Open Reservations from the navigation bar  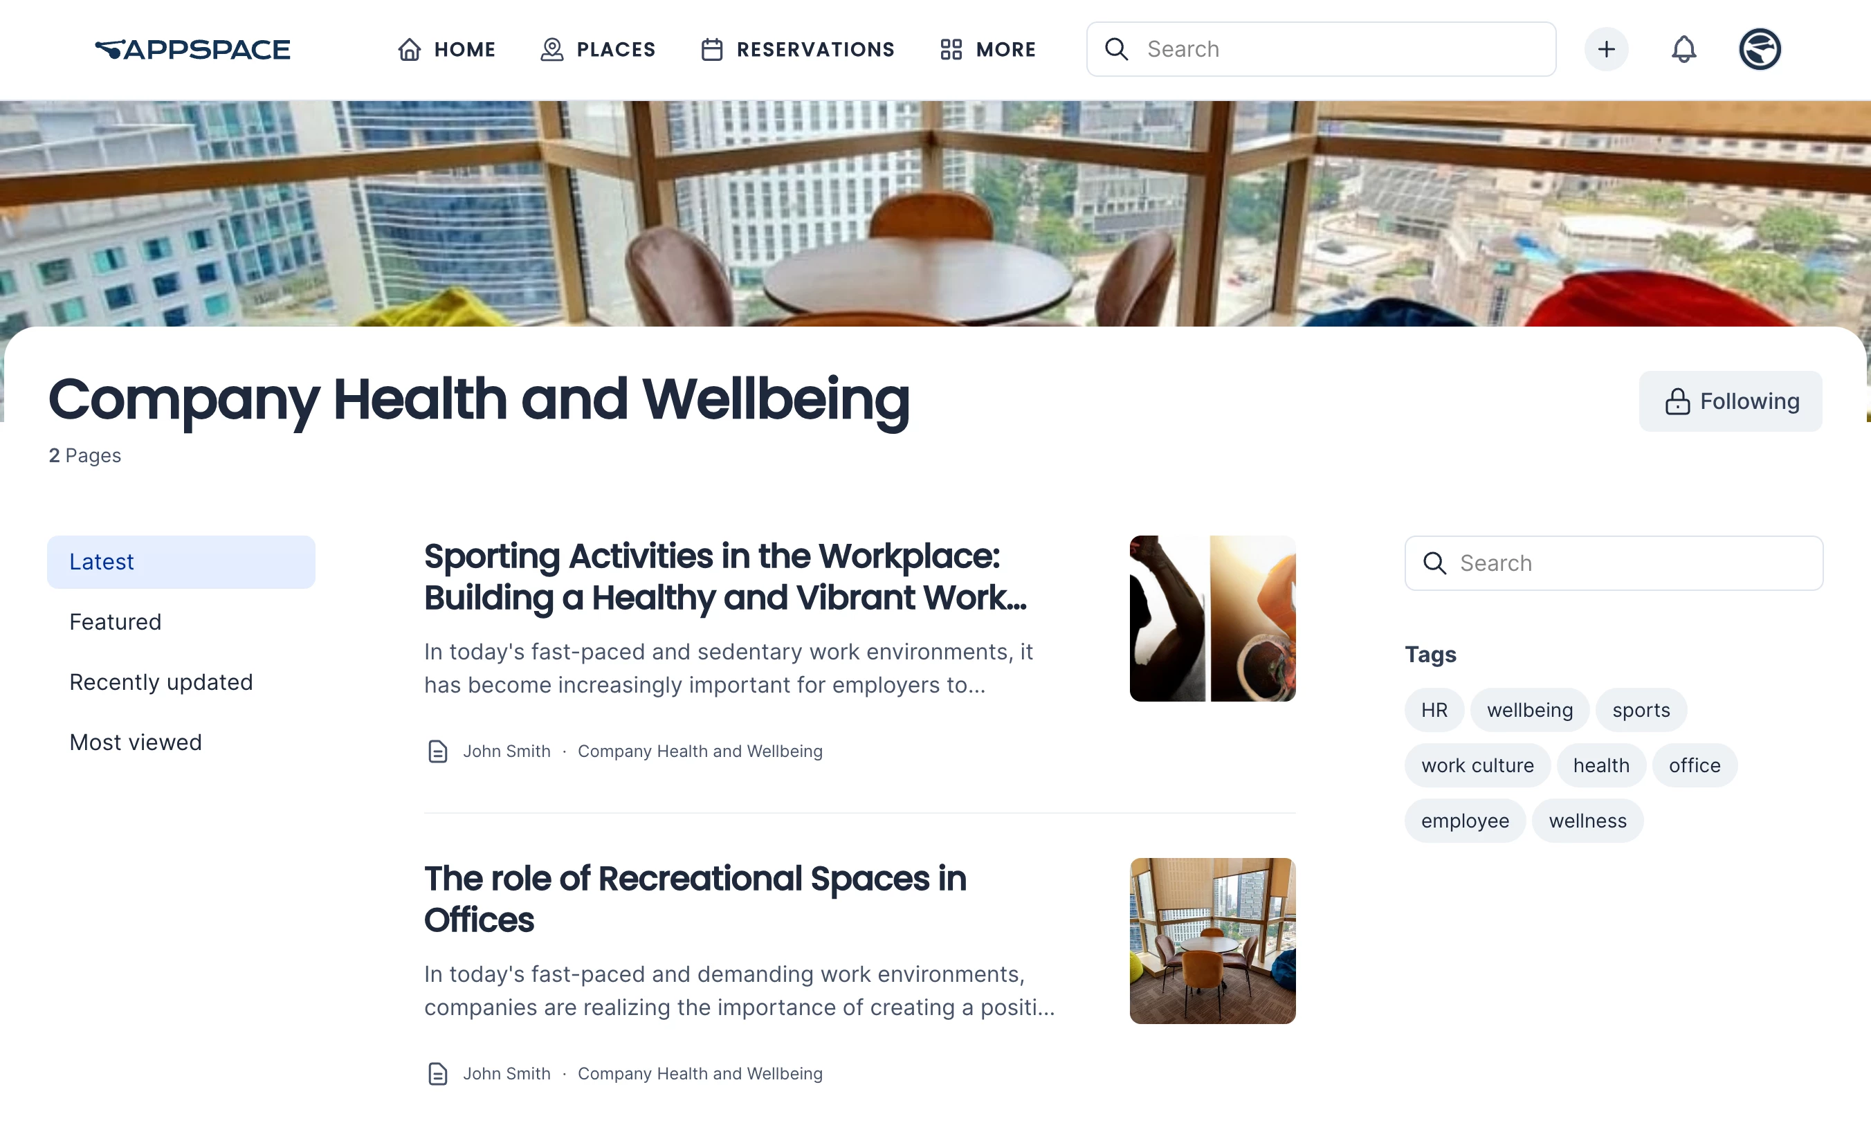(797, 49)
